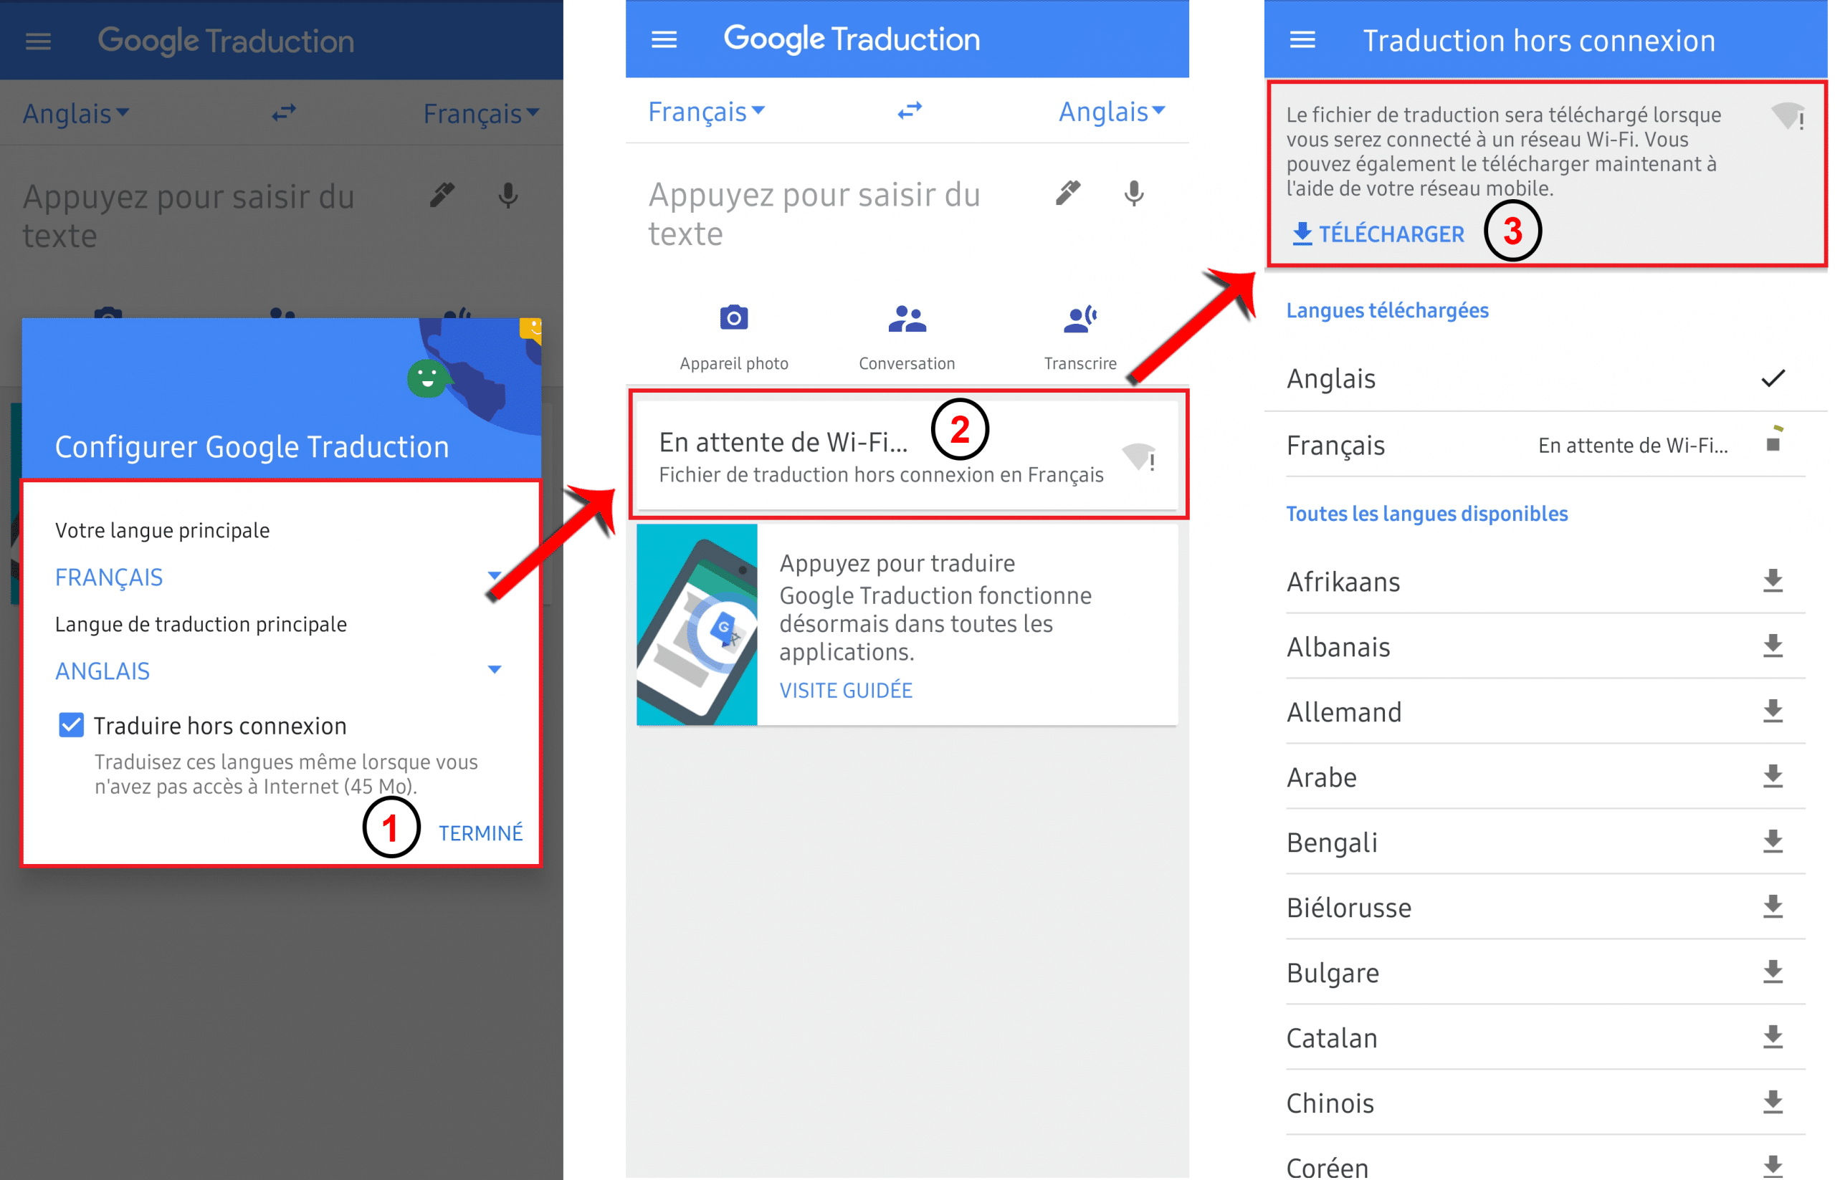Tap handwriting pen icon in middle screen

(1068, 193)
